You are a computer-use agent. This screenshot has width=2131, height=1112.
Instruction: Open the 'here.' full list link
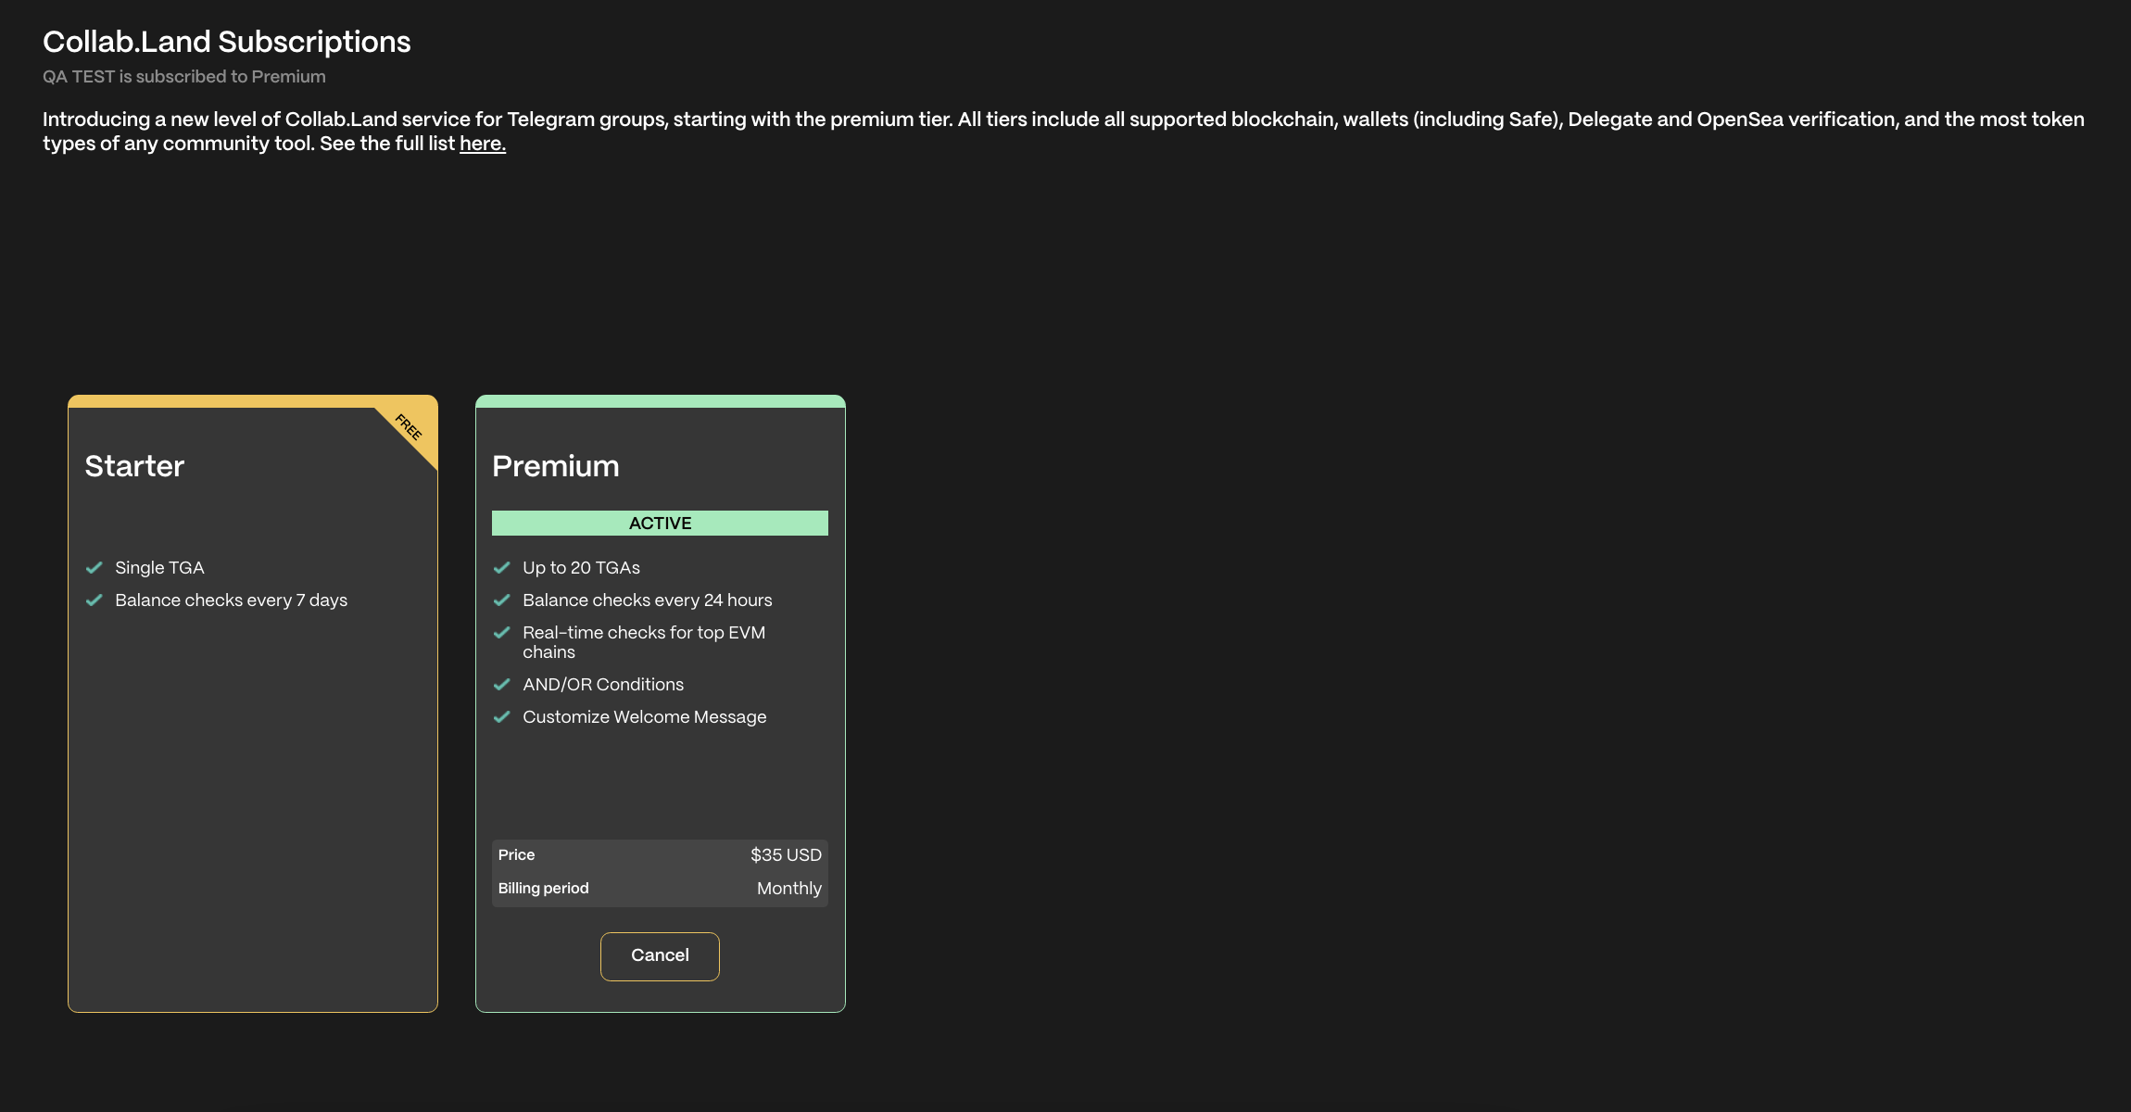tap(483, 144)
